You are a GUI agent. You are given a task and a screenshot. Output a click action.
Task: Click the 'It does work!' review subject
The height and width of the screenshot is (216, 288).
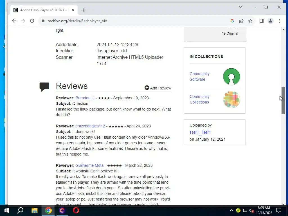pos(84,132)
